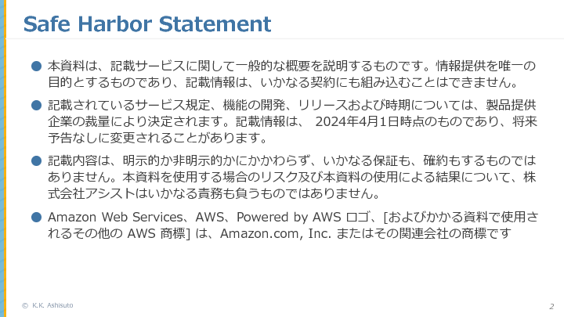564x317 pixels.
Task: Click the K.K. Ashisuto footer text
Action: tap(52, 305)
